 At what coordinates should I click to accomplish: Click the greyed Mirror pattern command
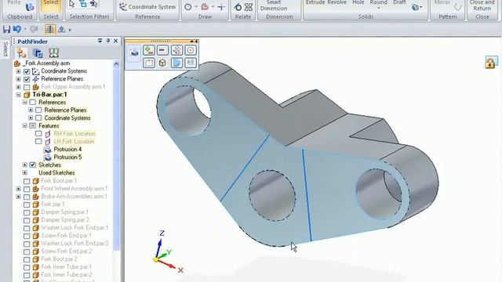(442, 2)
